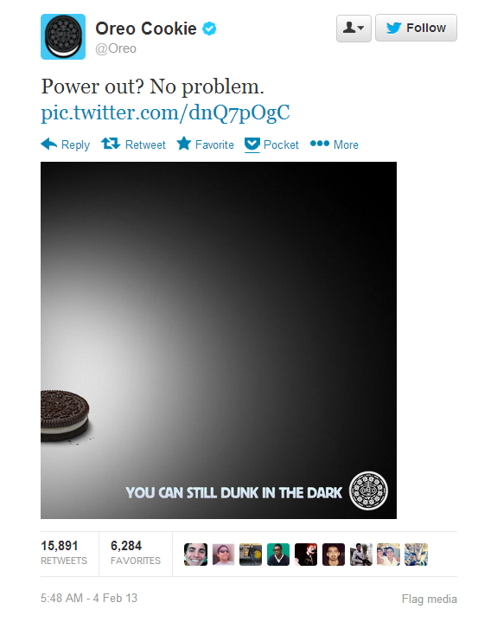Follow the Oreo account
Screen dimensions: 497x622
click(x=416, y=29)
